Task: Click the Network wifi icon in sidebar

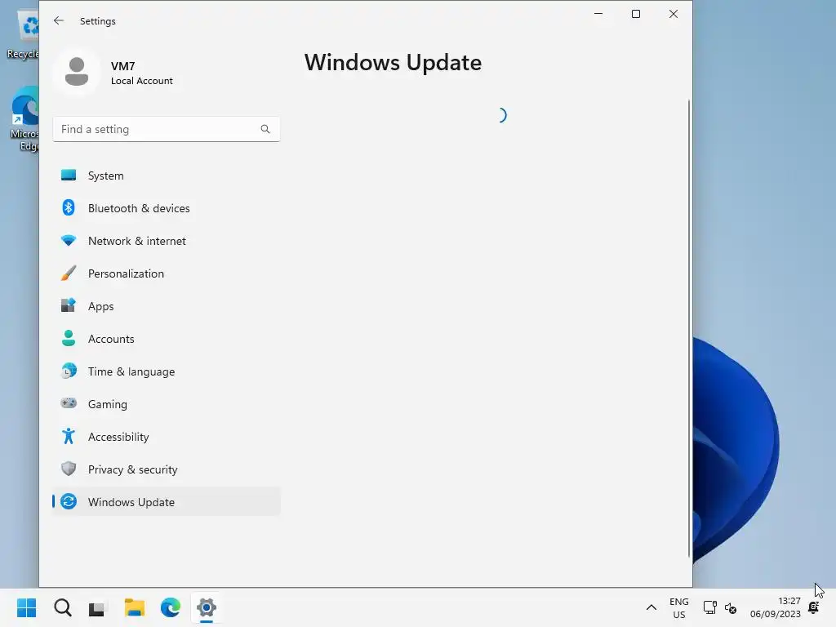Action: [69, 241]
